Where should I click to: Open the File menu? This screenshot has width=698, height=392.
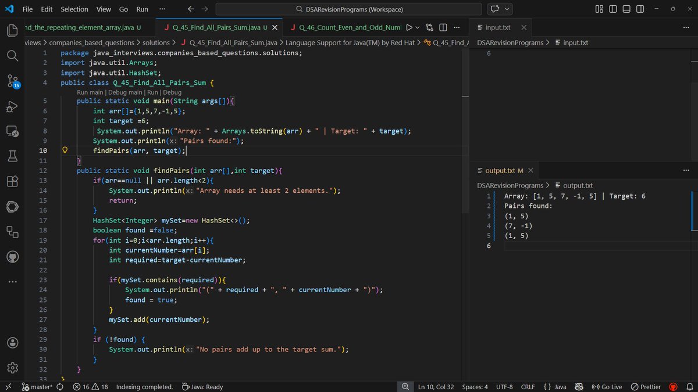[27, 9]
